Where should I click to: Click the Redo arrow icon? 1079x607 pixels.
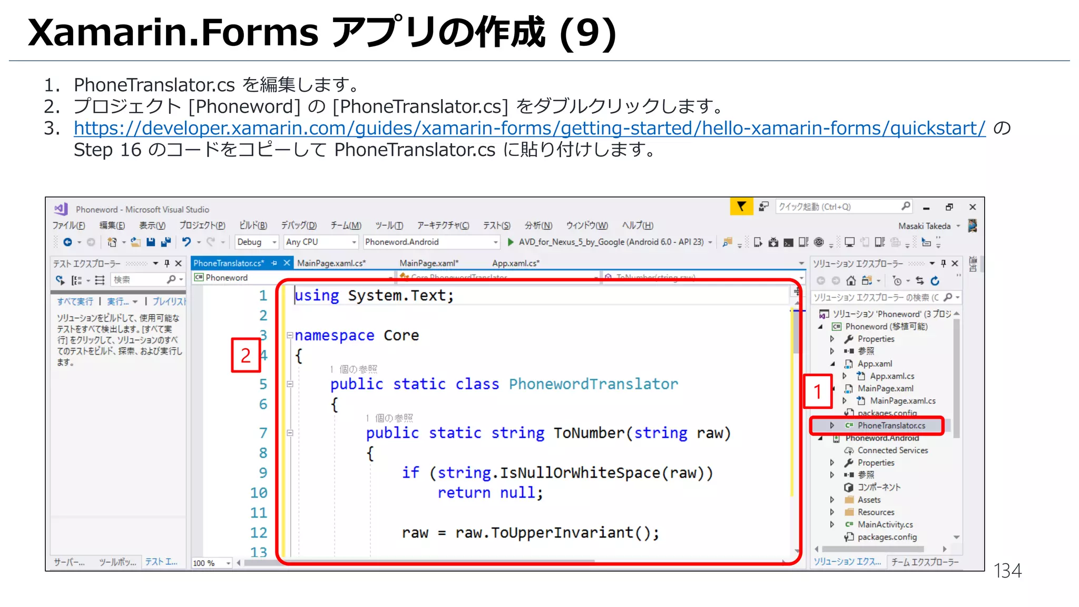211,242
